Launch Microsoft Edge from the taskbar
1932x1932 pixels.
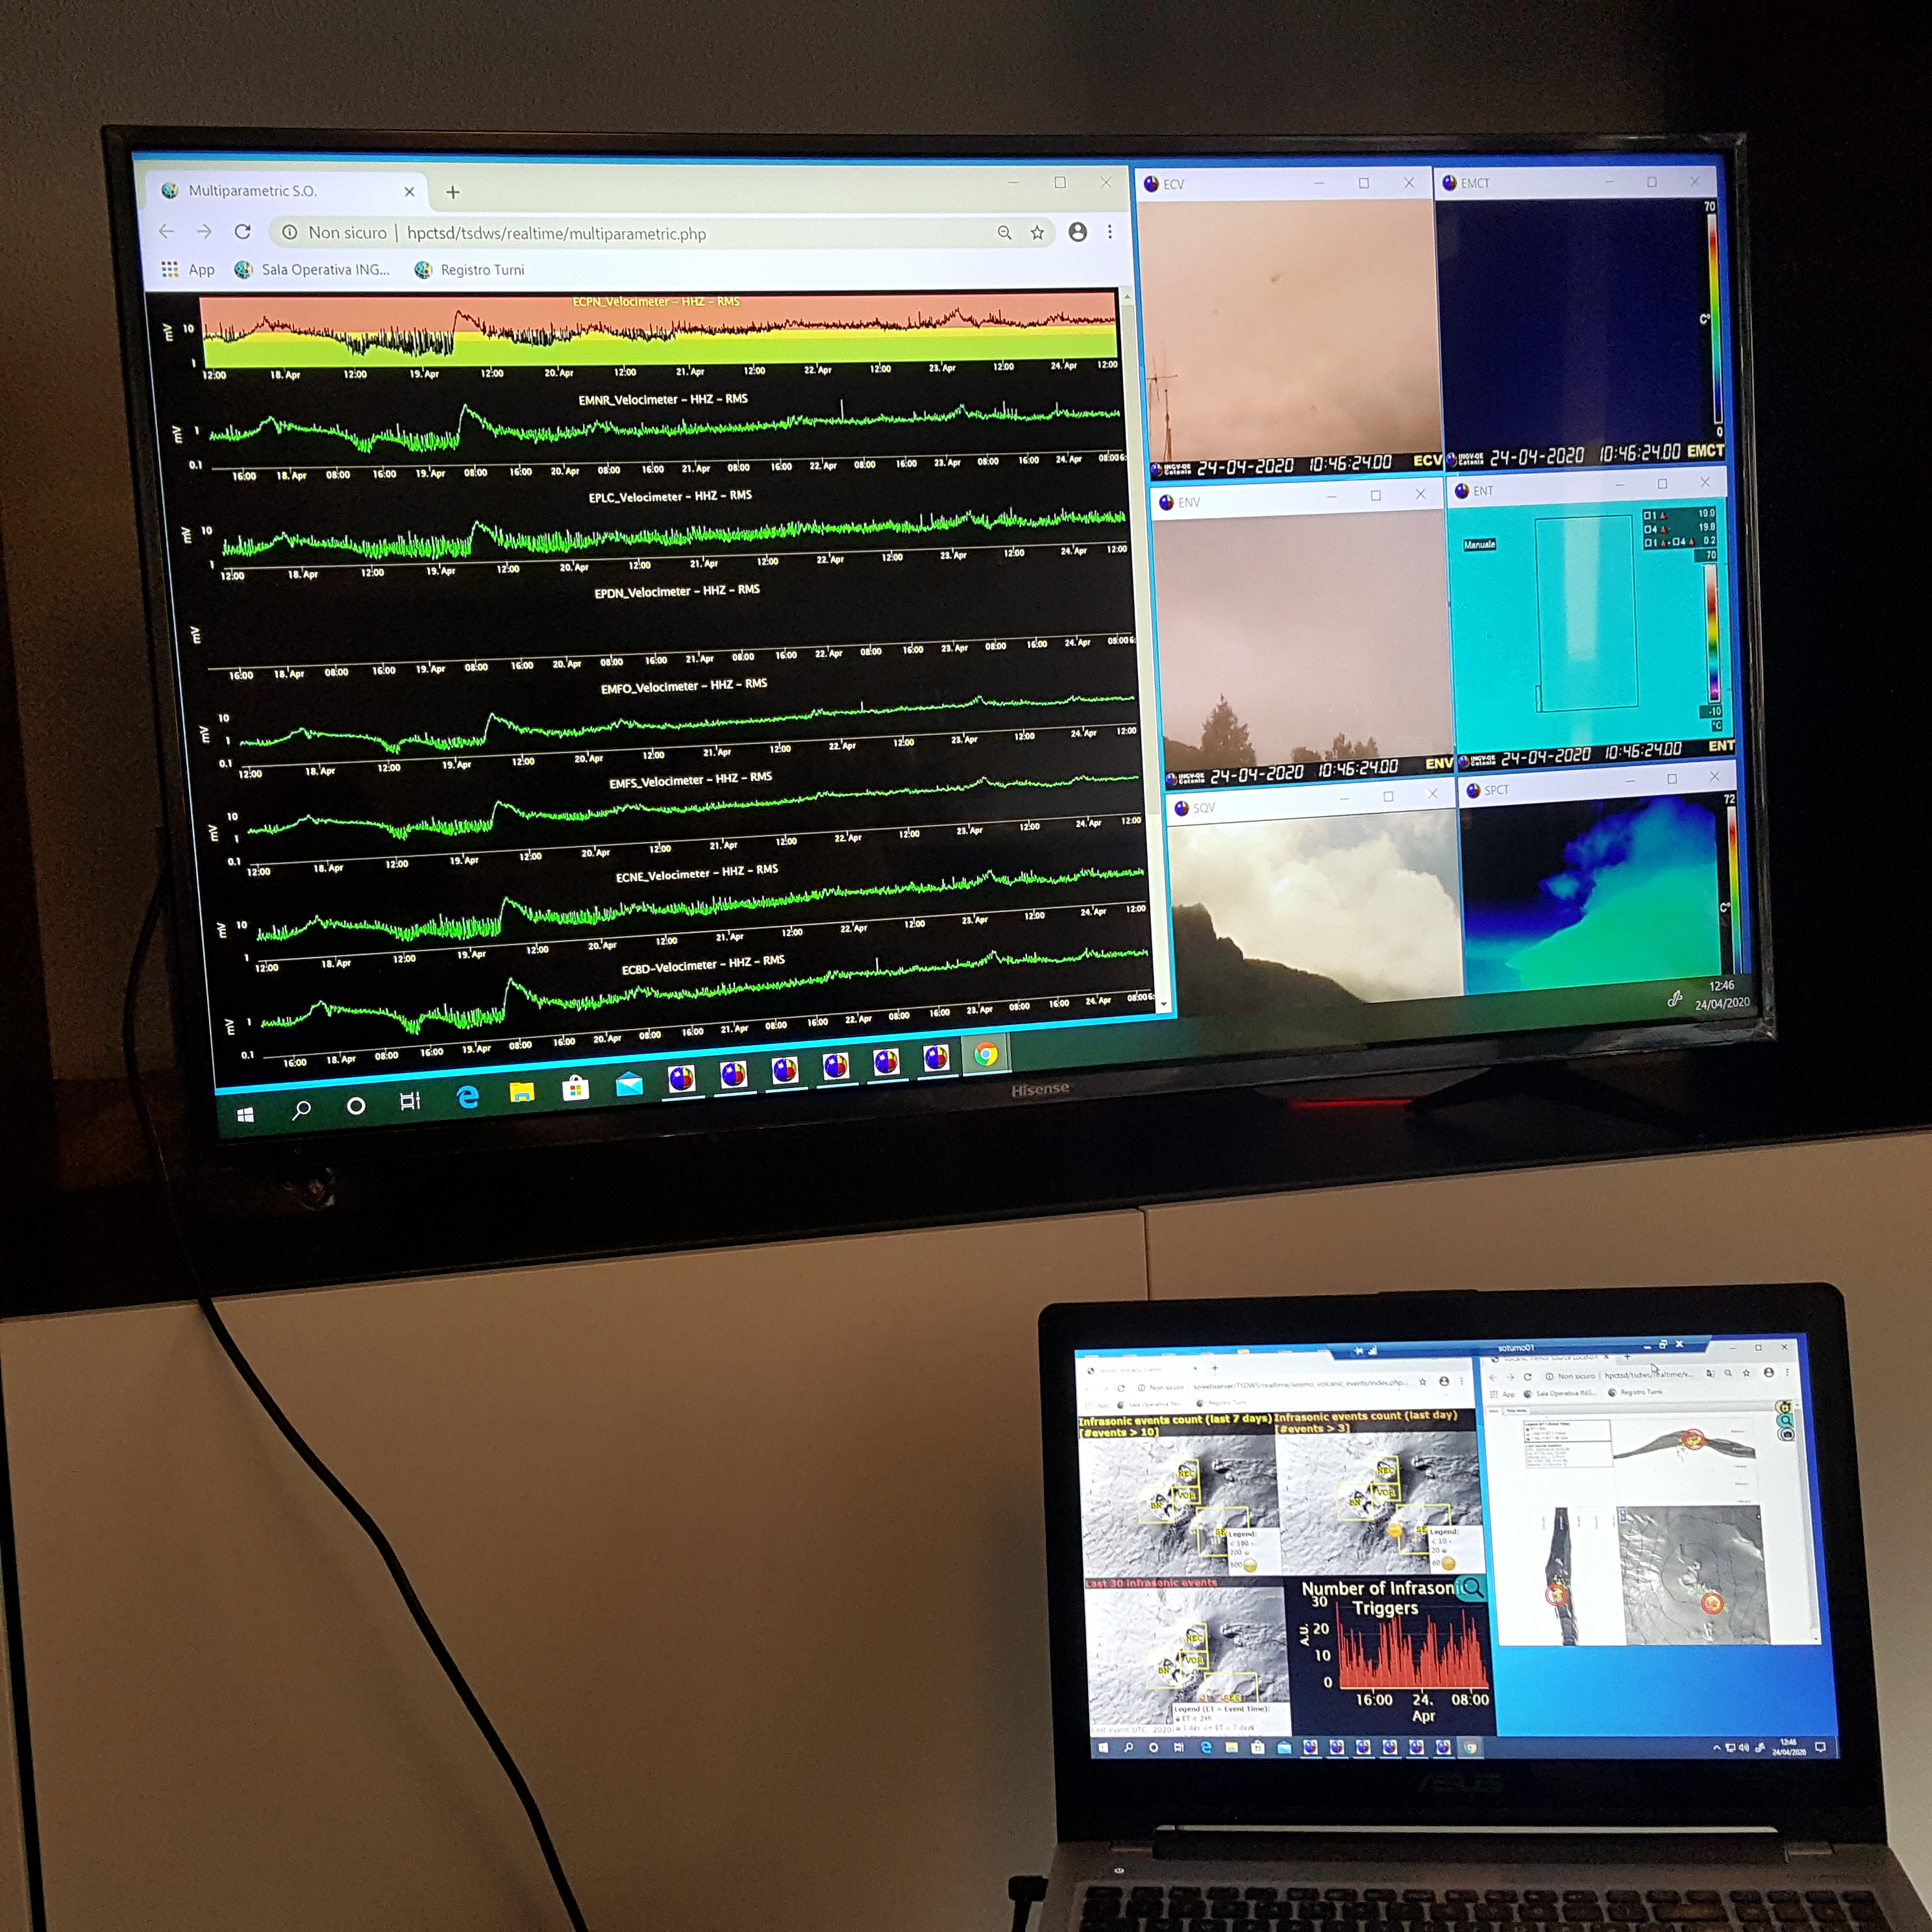[x=467, y=1097]
